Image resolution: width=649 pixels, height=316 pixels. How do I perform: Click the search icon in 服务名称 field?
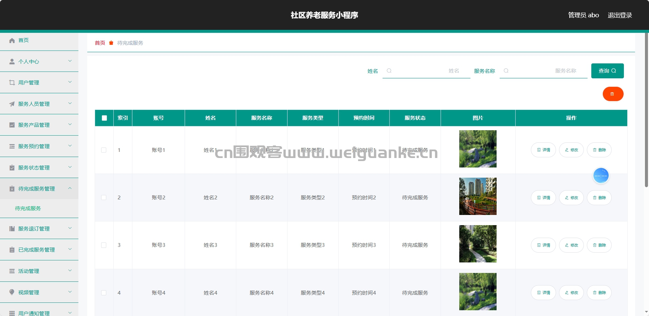[506, 71]
